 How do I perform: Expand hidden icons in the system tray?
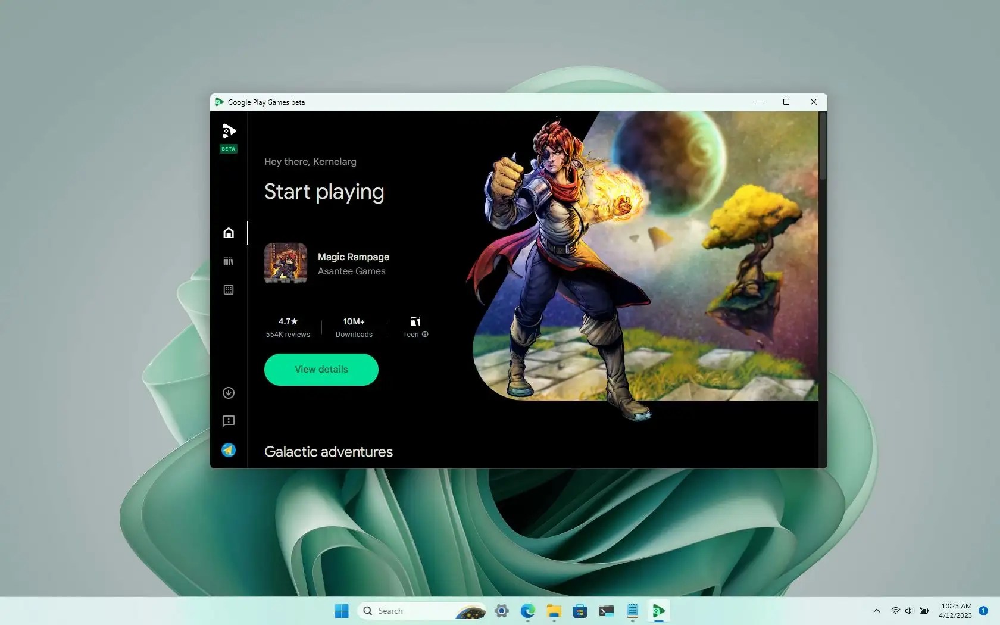[x=876, y=611]
